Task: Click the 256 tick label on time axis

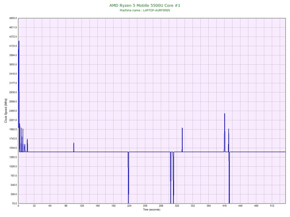Action: pos(145,206)
